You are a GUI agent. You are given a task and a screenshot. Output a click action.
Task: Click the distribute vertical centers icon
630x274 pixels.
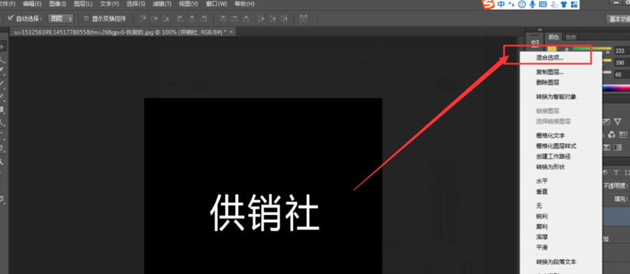click(x=234, y=18)
